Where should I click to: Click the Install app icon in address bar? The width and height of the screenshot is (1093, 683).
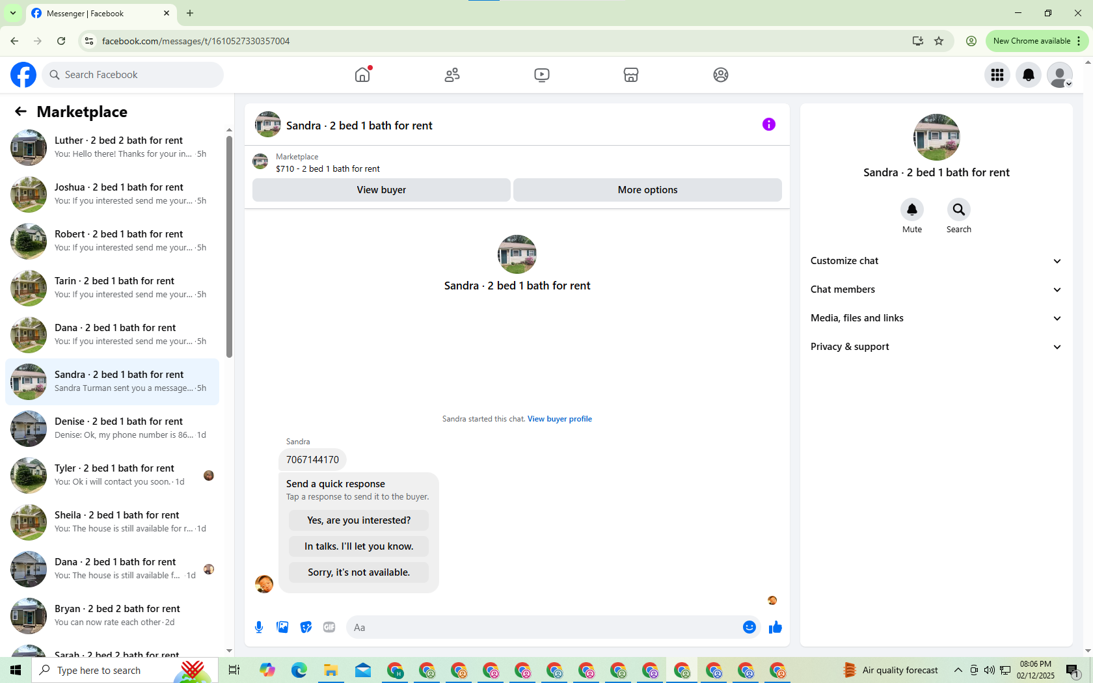coord(918,41)
